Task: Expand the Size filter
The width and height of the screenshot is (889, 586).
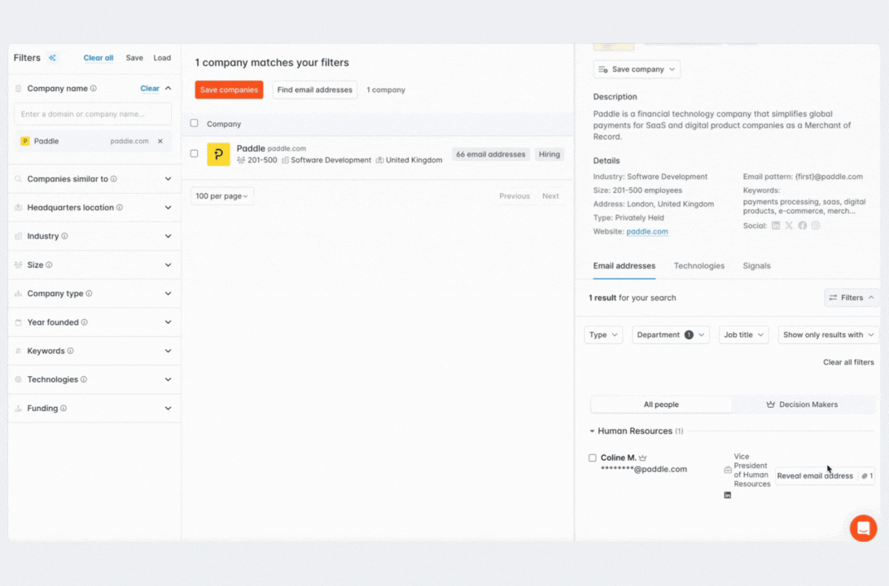Action: [x=168, y=265]
